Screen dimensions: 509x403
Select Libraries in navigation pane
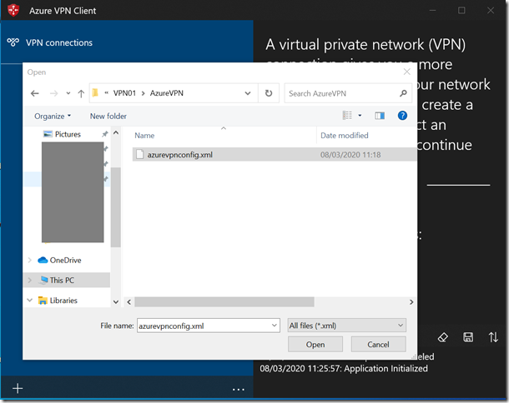(x=63, y=301)
